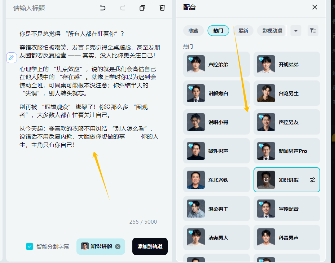The height and width of the screenshot is (263, 335).
Task: Switch to 收藏 tab
Action: (193, 31)
